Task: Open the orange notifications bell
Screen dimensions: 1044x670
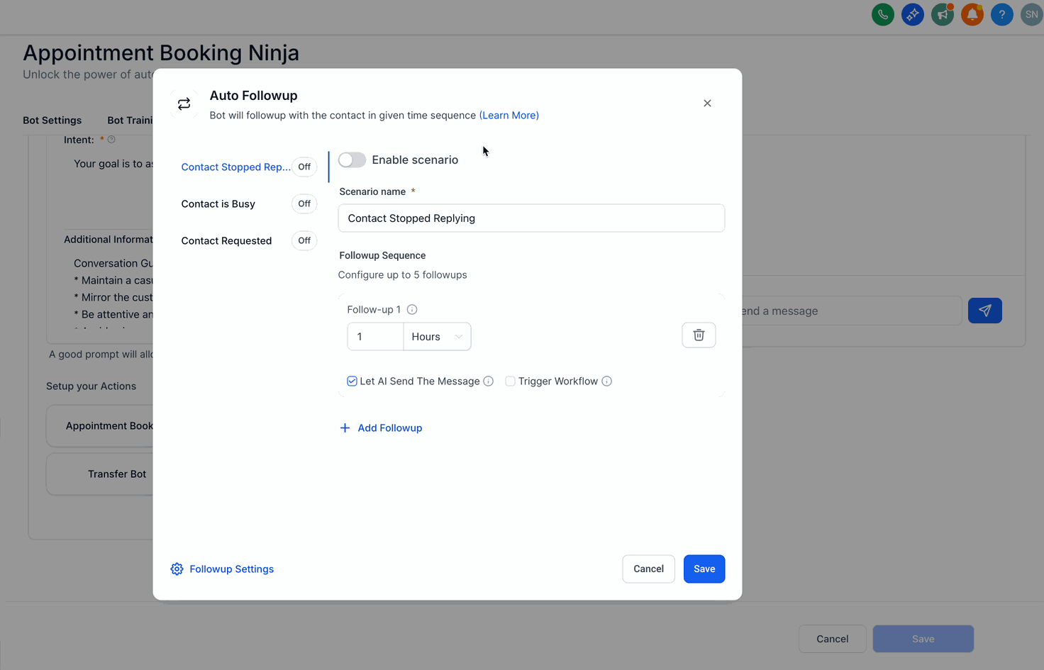Action: (x=972, y=14)
